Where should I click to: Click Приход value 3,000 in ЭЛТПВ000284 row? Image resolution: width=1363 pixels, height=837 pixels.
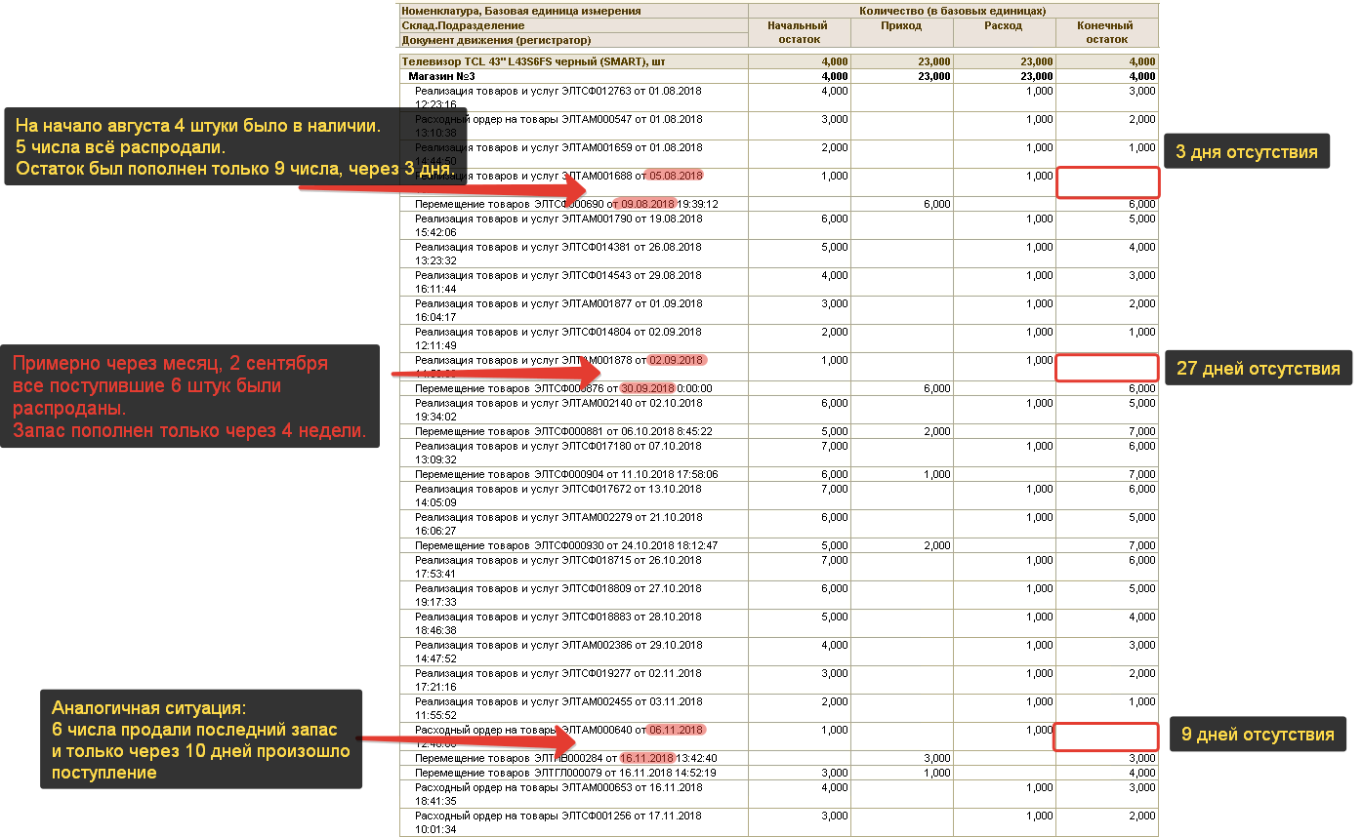[935, 758]
